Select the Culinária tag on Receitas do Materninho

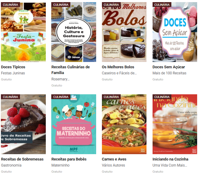pos(61,97)
